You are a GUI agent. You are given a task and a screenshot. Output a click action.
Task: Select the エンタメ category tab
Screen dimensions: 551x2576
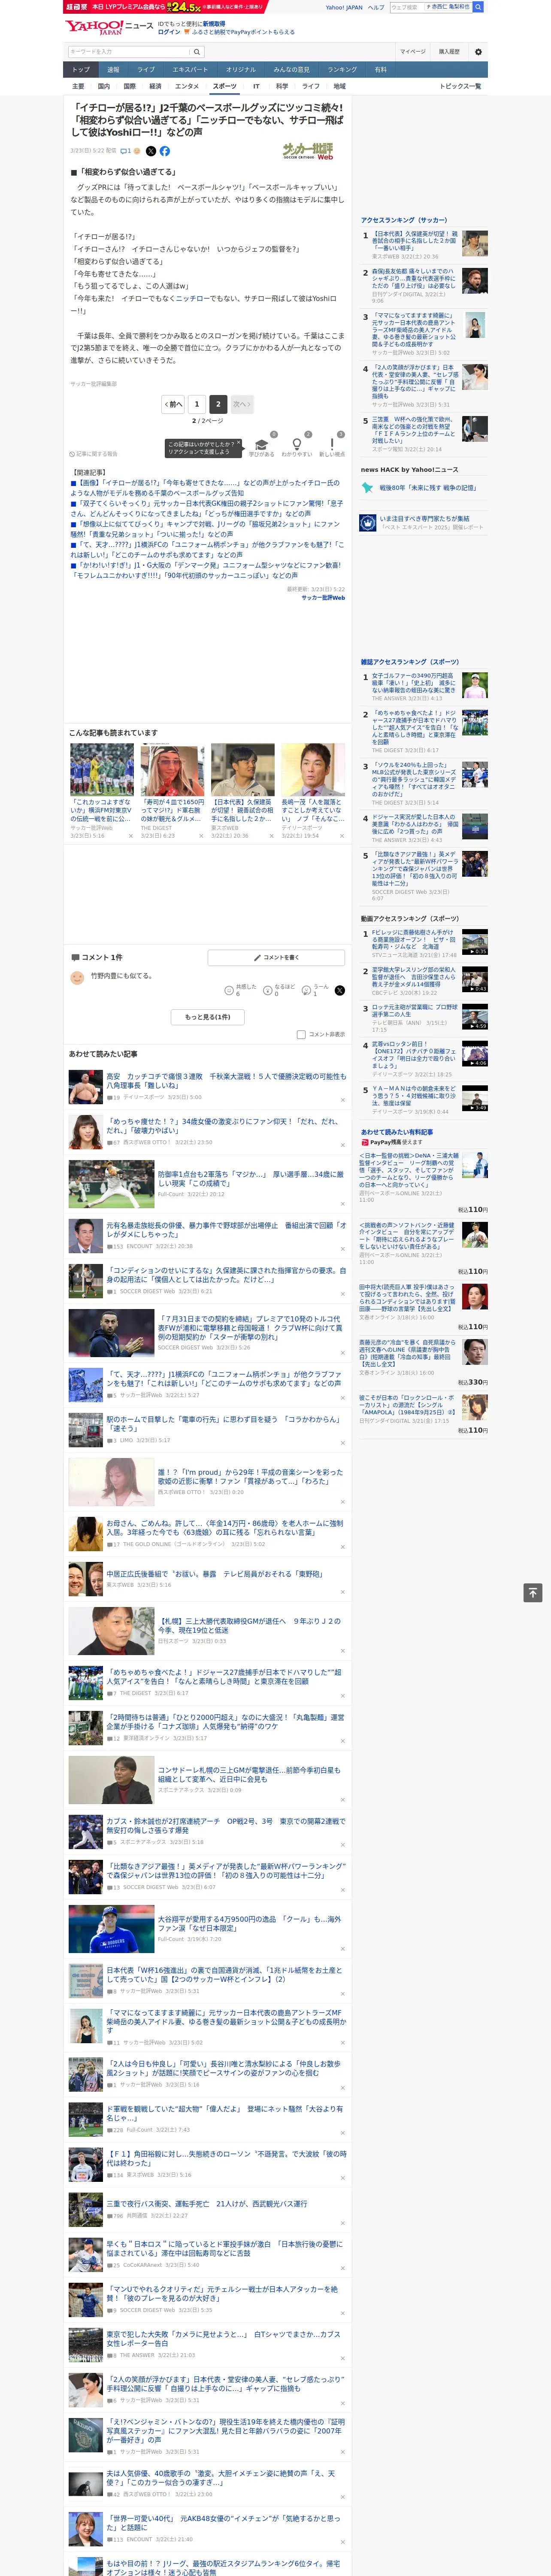pos(187,86)
